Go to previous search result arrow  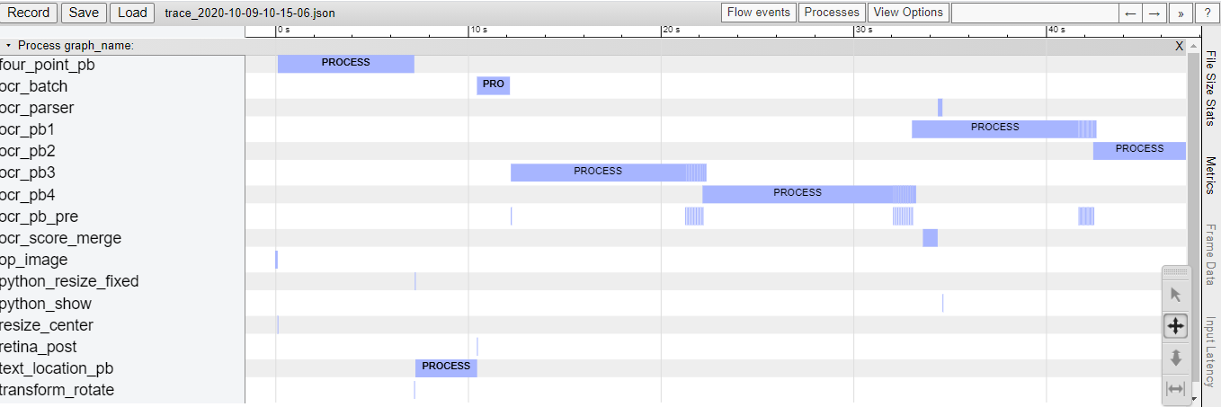pos(1131,13)
